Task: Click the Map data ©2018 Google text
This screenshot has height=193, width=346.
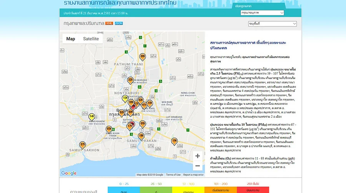Action: click(x=150, y=175)
